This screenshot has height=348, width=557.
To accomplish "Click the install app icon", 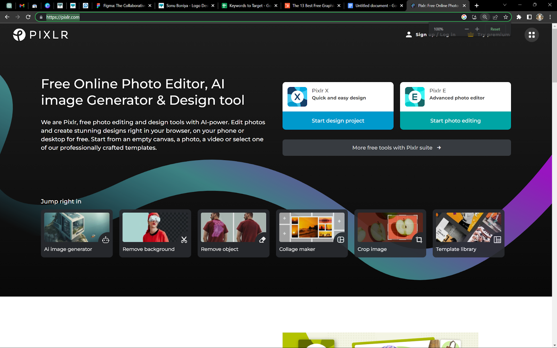I will pos(474,17).
